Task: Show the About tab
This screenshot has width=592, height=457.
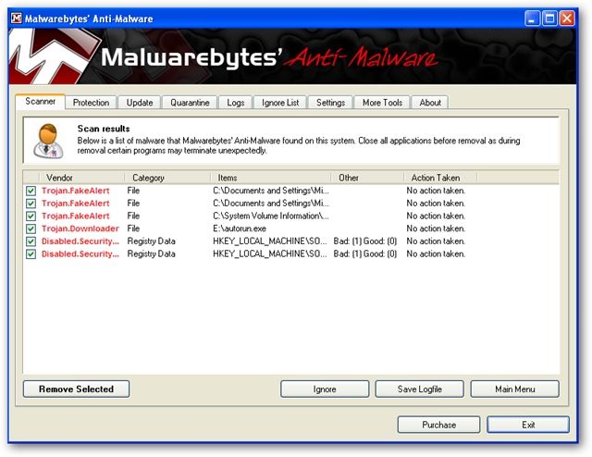Action: pos(430,103)
